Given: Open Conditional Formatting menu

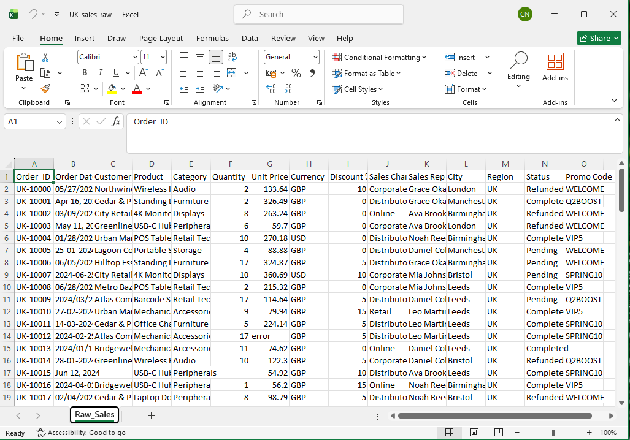Looking at the screenshot, I should (379, 58).
